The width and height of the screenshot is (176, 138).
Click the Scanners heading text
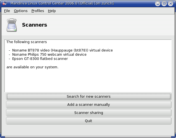pos(34,25)
